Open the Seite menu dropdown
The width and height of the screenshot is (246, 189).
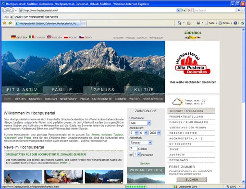tap(216, 23)
